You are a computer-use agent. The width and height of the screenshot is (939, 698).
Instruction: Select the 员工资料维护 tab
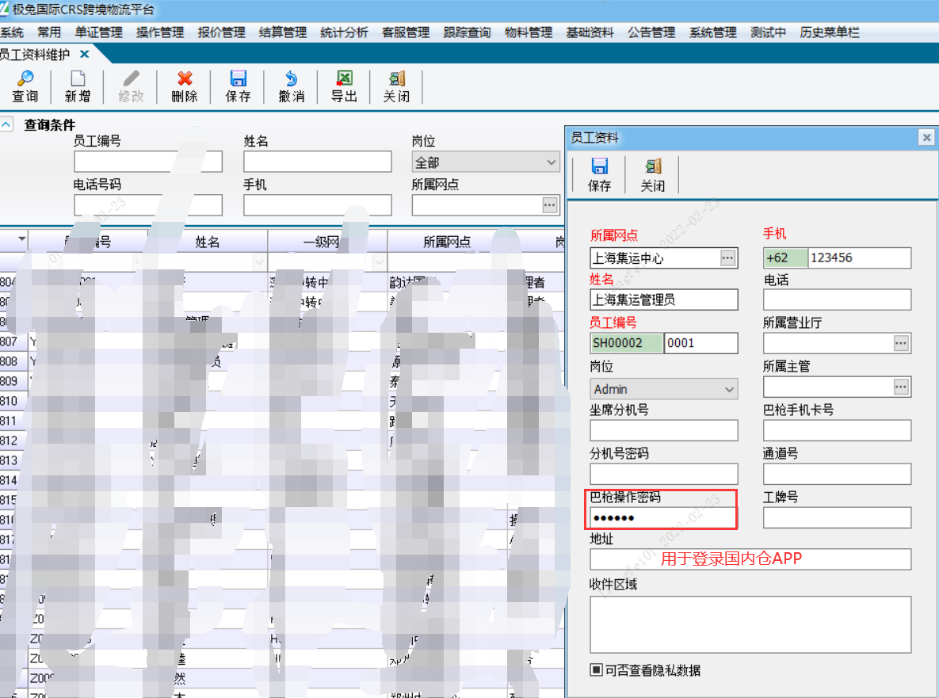[x=35, y=55]
